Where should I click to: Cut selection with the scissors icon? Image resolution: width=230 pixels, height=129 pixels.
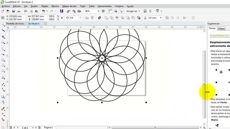click(x=25, y=11)
